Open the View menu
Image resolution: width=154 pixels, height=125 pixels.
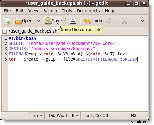[33, 11]
